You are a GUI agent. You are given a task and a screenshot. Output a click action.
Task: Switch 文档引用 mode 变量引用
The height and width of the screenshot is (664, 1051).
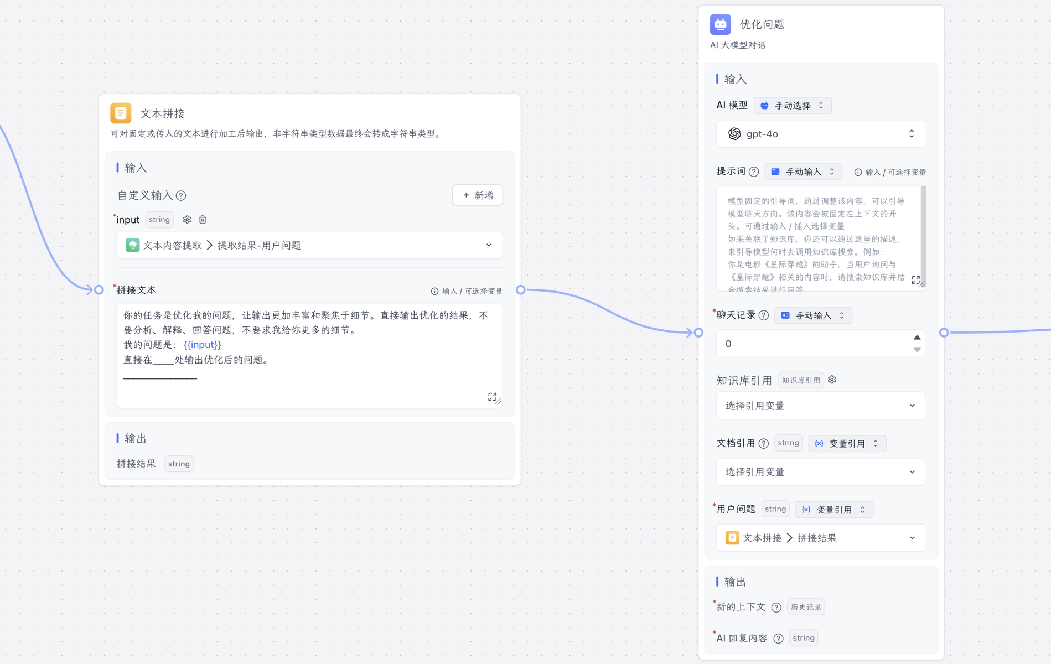[847, 443]
